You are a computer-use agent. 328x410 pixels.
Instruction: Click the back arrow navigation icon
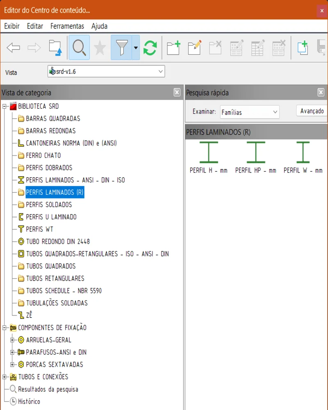pyautogui.click(x=14, y=48)
